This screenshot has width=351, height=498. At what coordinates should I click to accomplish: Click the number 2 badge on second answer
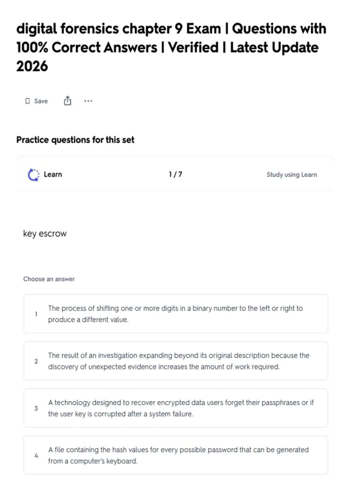point(36,361)
